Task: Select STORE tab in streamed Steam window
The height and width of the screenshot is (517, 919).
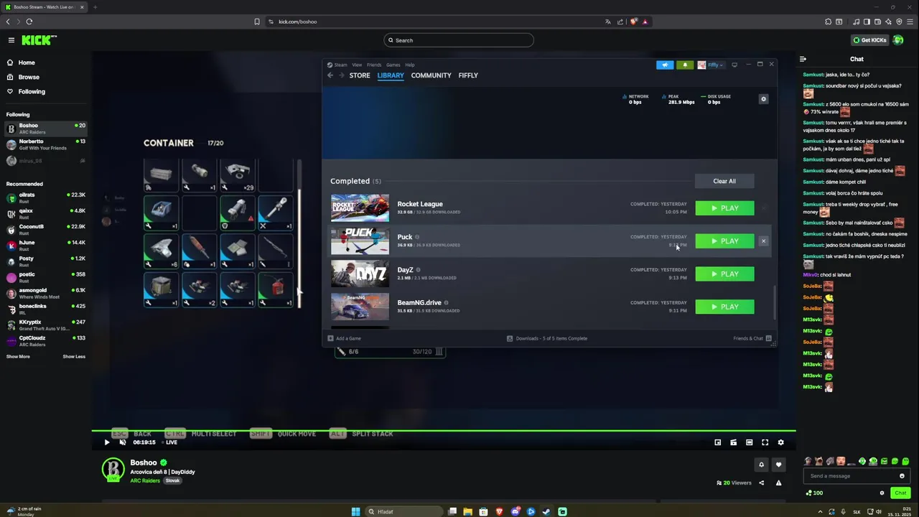Action: pyautogui.click(x=360, y=75)
